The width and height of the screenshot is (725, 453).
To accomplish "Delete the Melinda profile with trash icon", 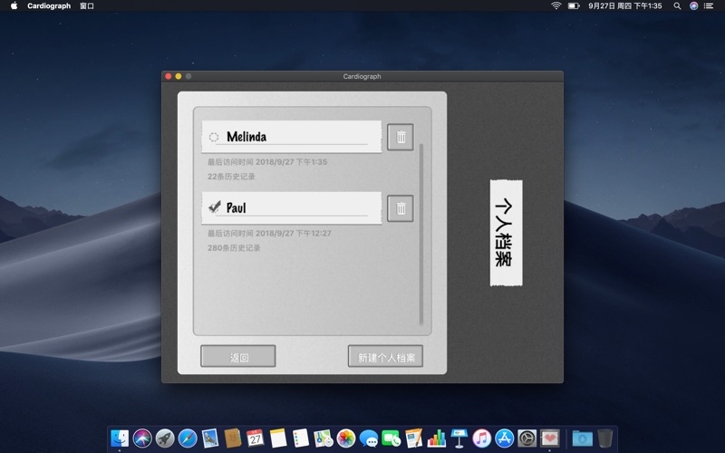I will [401, 137].
